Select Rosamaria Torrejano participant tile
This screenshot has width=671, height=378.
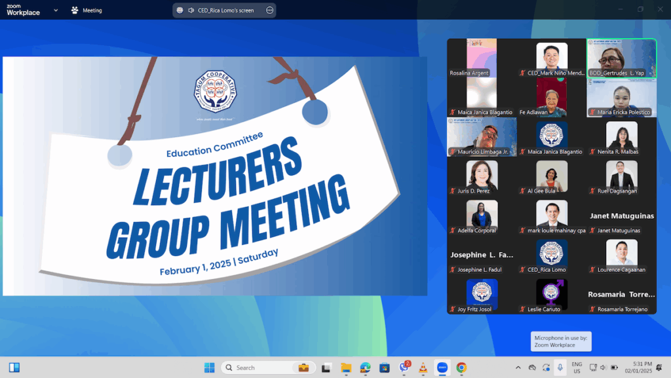(621, 295)
